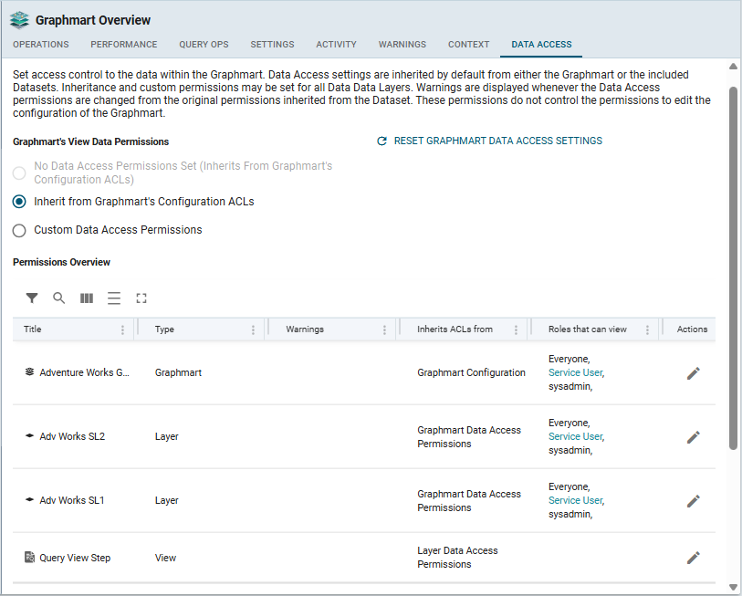Open the column chooser icon
Viewport: 742px width, 596px height.
pos(87,298)
